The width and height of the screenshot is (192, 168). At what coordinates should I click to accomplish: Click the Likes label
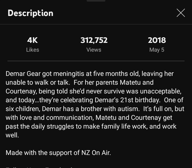(x=33, y=50)
